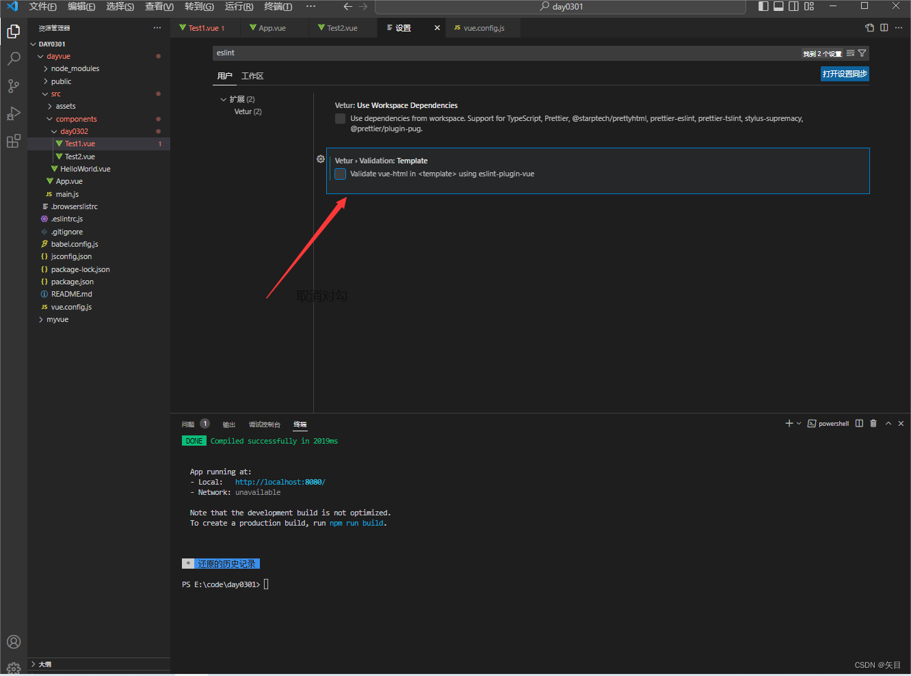Split the terminal panel
This screenshot has height=676, width=911.
859,424
